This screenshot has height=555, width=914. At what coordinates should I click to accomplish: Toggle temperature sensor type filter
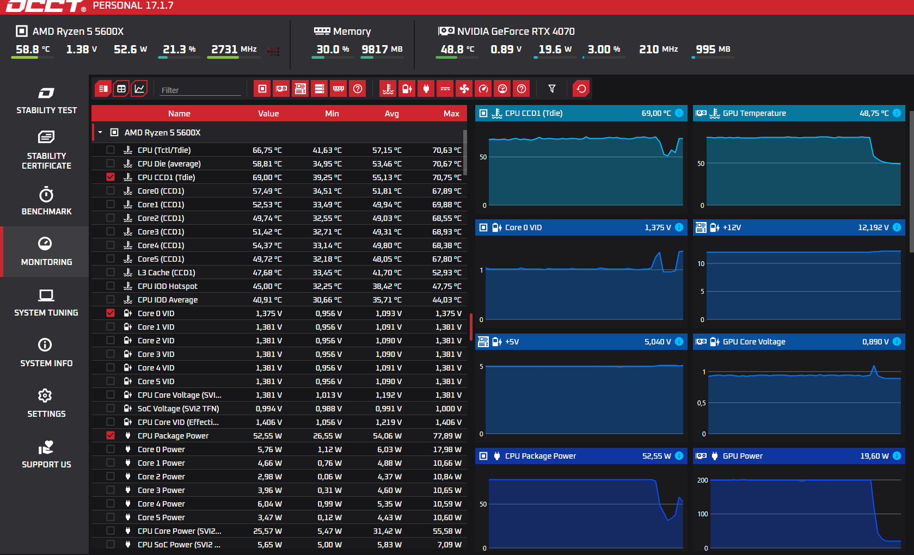388,89
